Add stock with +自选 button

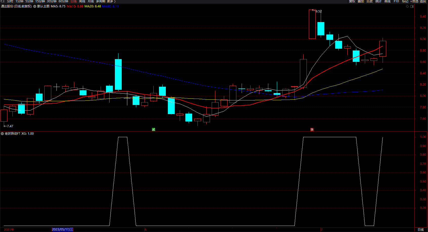coord(414,1)
